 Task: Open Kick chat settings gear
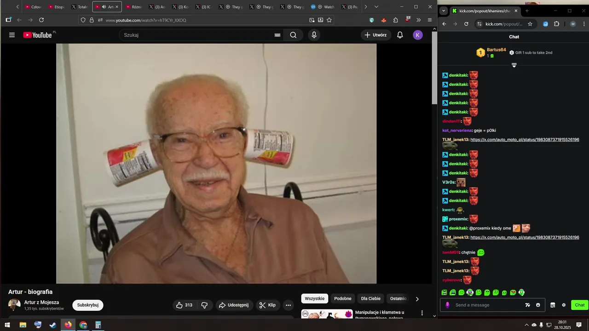564,305
